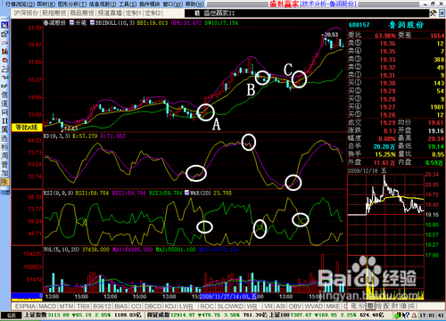Click the first icon in the left sidebar
This screenshot has height=321, width=446.
4,25
